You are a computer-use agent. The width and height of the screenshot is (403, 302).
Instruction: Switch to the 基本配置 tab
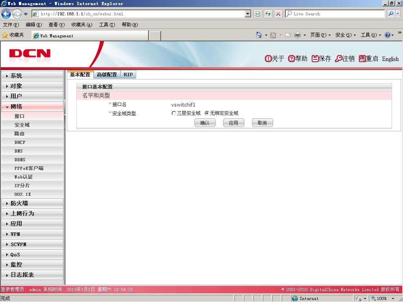pos(80,74)
